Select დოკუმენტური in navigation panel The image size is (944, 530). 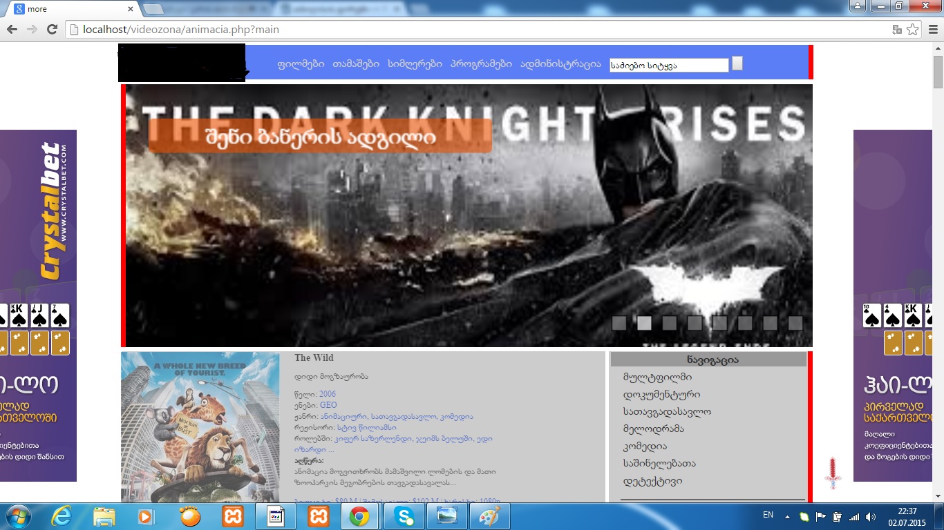coord(661,395)
